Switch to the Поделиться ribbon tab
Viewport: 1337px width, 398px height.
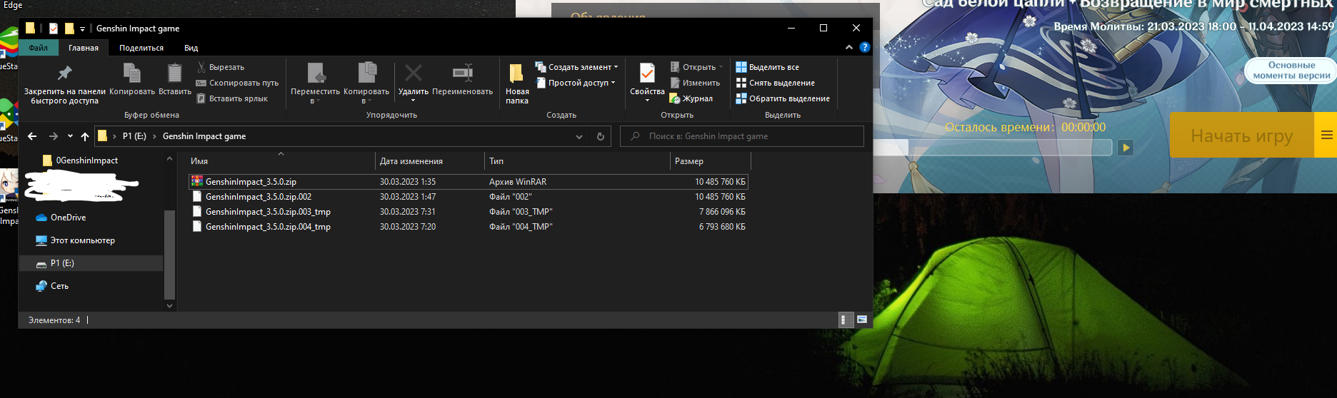[x=141, y=48]
